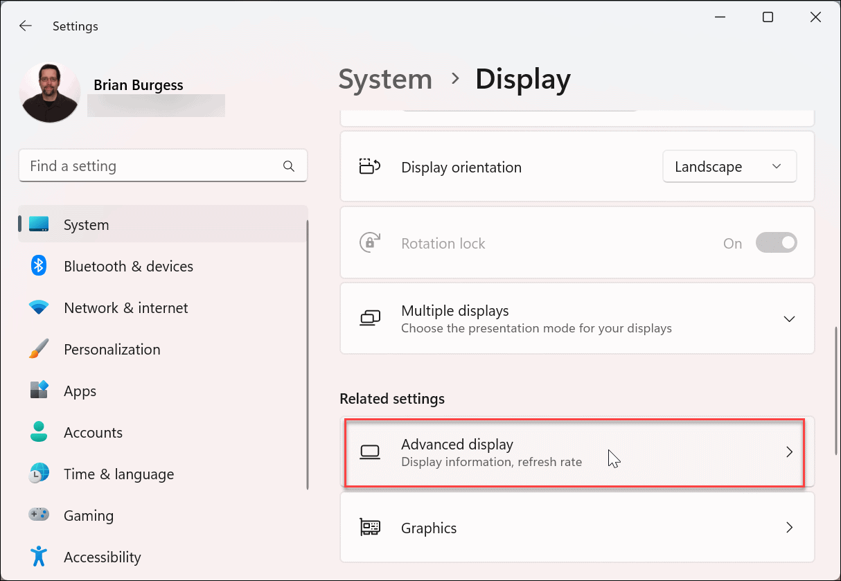Open Accounts settings
This screenshot has height=581, width=841.
38,432
